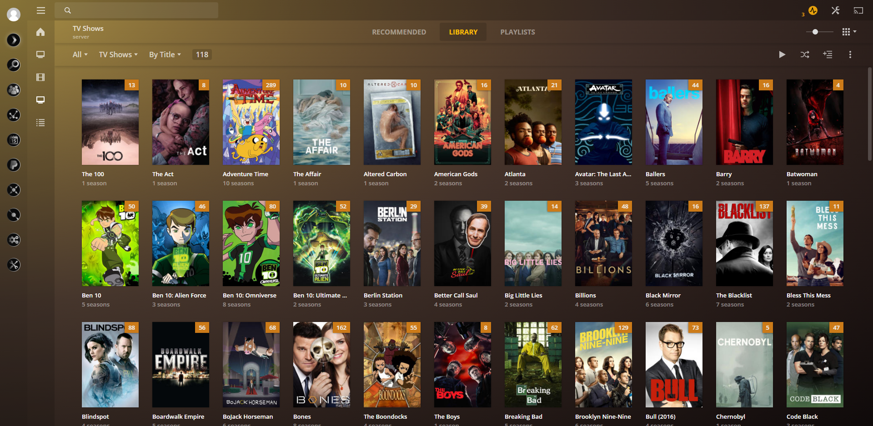Click the Plex chevron launcher icon

click(14, 40)
